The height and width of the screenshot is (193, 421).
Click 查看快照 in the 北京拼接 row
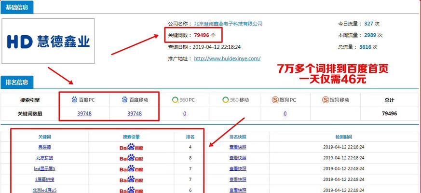pyautogui.click(x=238, y=158)
